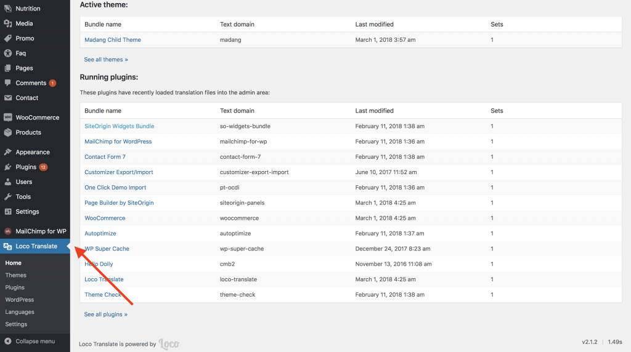This screenshot has width=631, height=352.
Task: Click the customizer-export-import text domain
Action: [x=254, y=172]
